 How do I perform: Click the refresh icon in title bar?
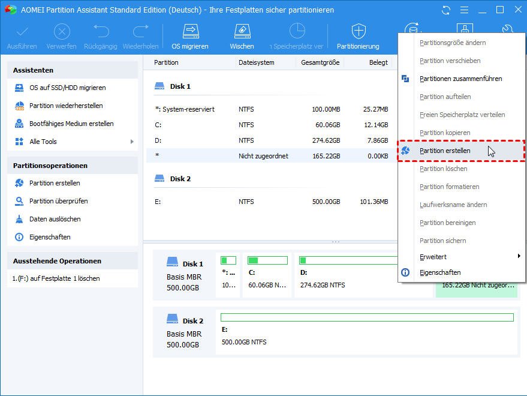point(445,10)
